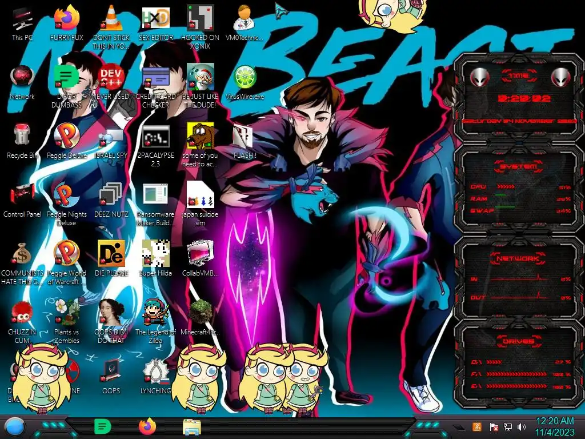Open the ISRAEL SPY shortcut
This screenshot has width=585, height=439.
[x=111, y=143]
